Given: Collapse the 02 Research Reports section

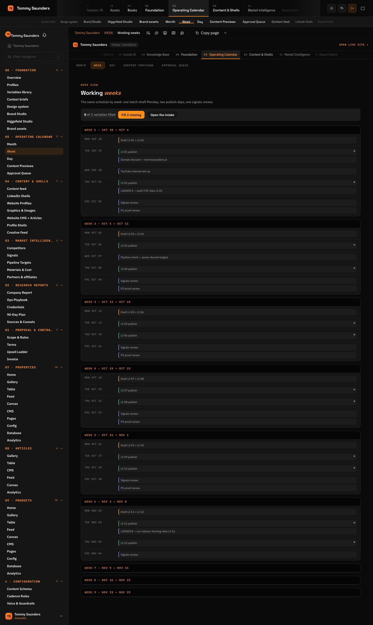Looking at the screenshot, I should coord(61,285).
